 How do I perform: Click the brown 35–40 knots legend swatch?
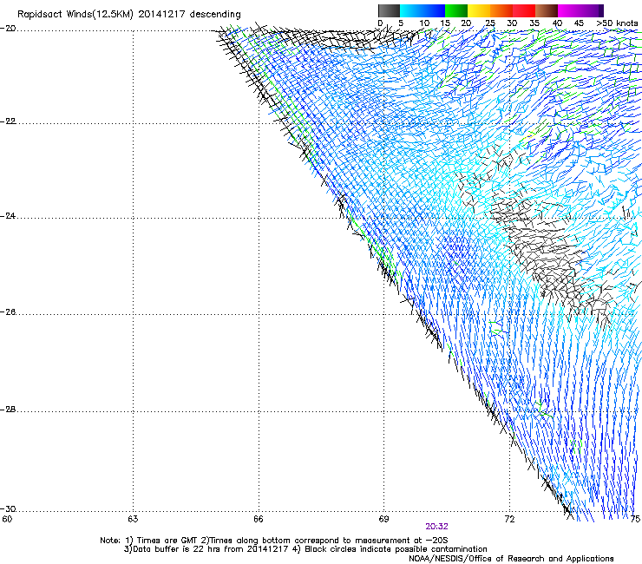[547, 10]
